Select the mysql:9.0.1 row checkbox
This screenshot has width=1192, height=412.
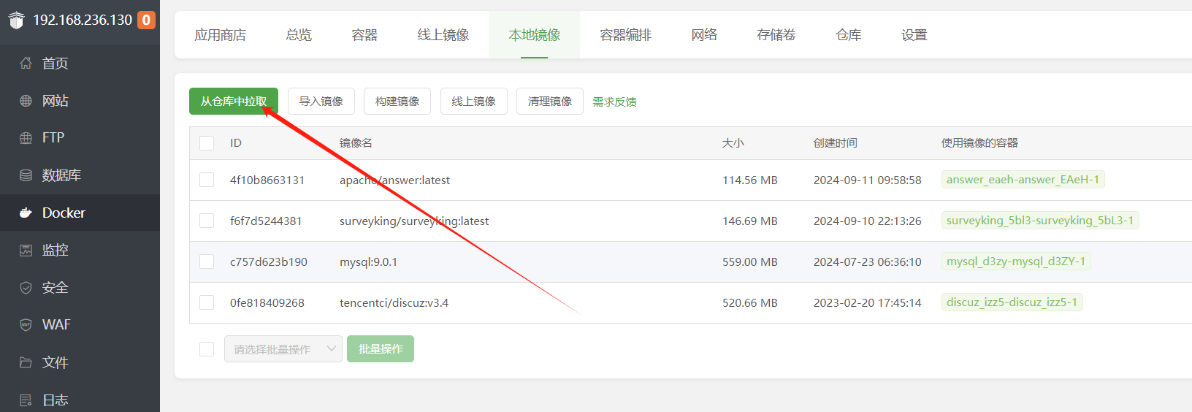point(207,262)
